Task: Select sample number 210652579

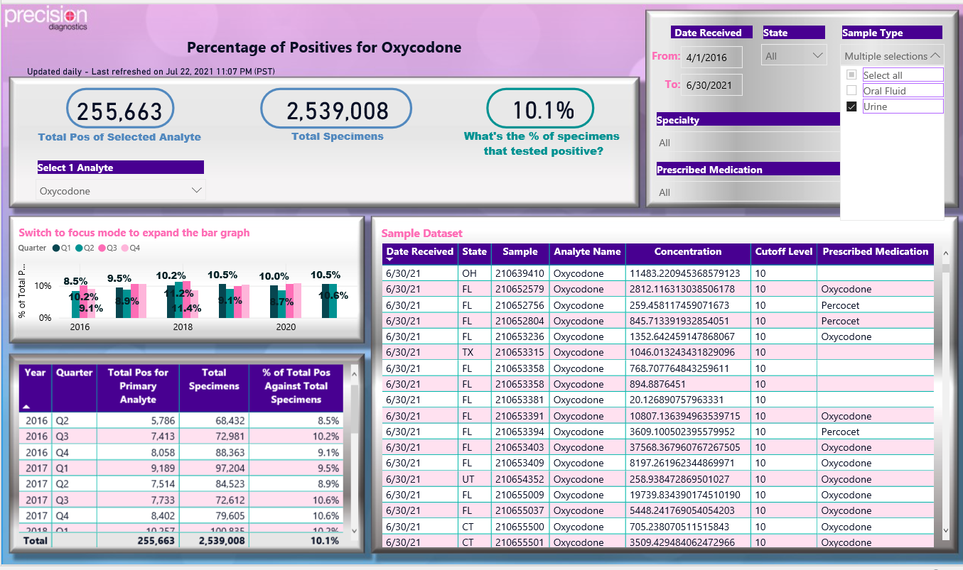Action: click(520, 289)
